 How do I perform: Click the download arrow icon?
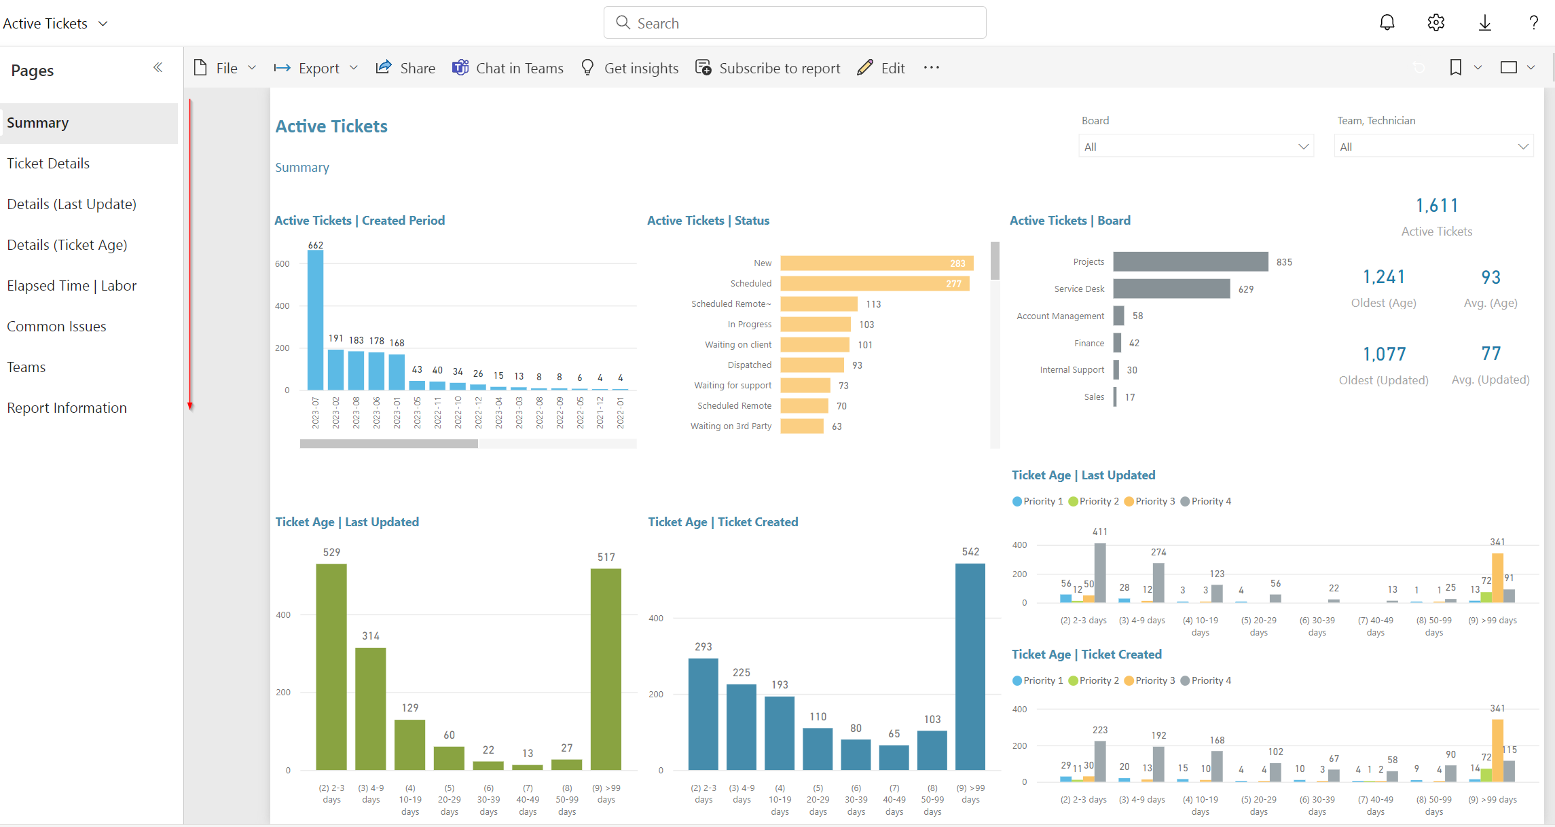1484,23
